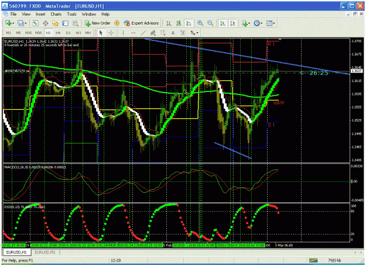Zoom out of the chart

pos(210,23)
